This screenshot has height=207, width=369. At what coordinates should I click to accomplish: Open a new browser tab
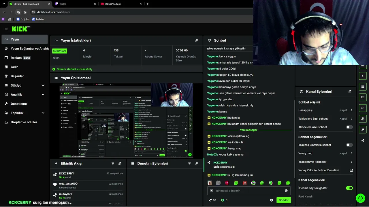148,4
